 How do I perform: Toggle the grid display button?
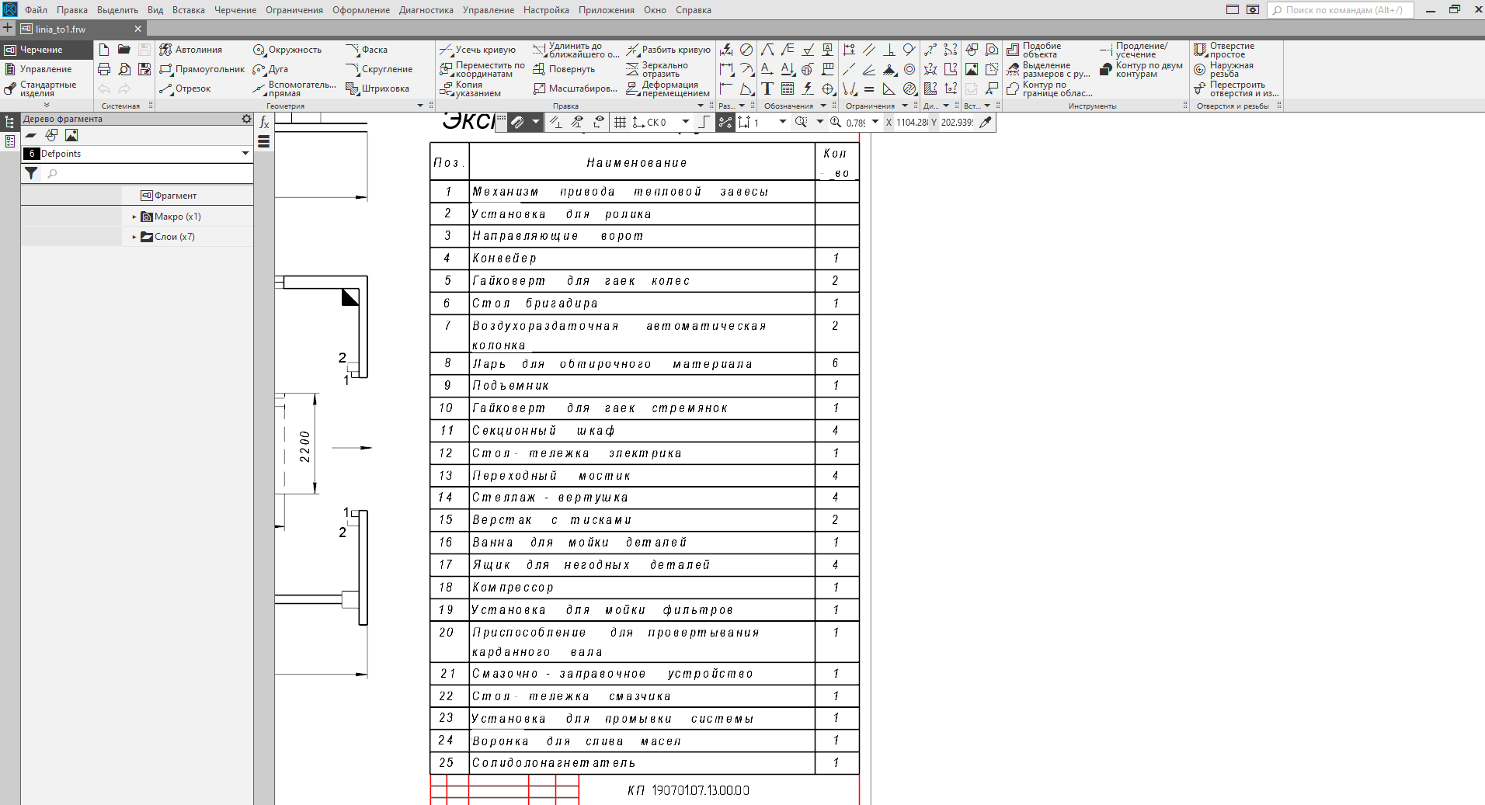point(620,122)
